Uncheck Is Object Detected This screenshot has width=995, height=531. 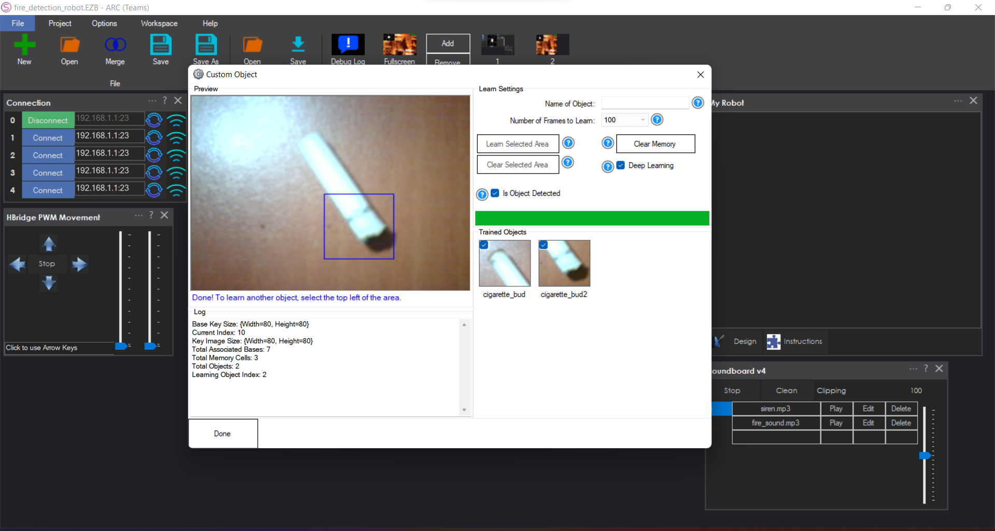pyautogui.click(x=495, y=193)
